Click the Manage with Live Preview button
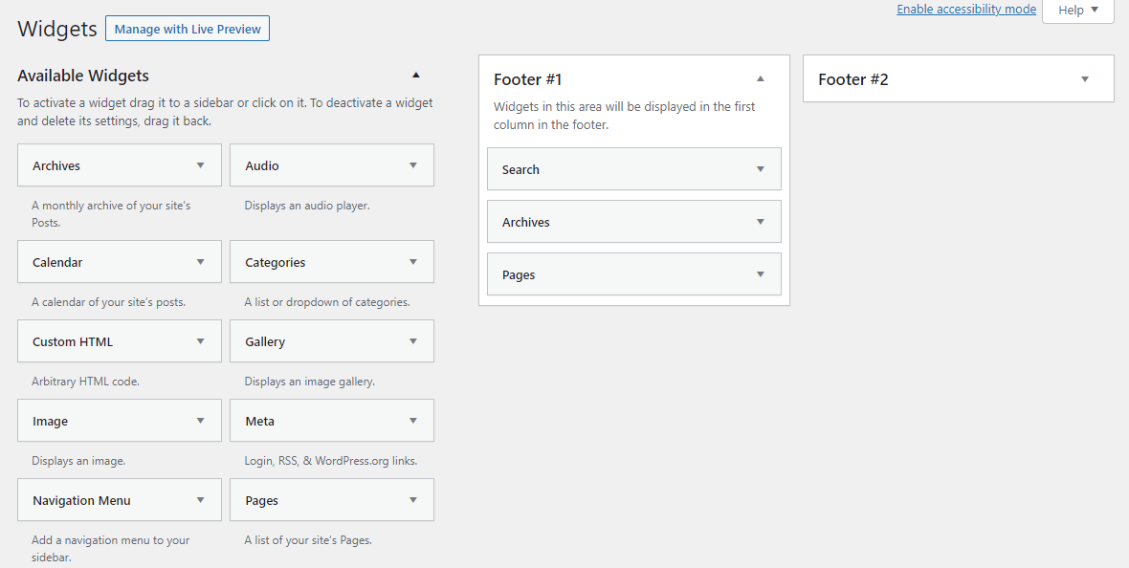This screenshot has height=568, width=1129. point(187,28)
